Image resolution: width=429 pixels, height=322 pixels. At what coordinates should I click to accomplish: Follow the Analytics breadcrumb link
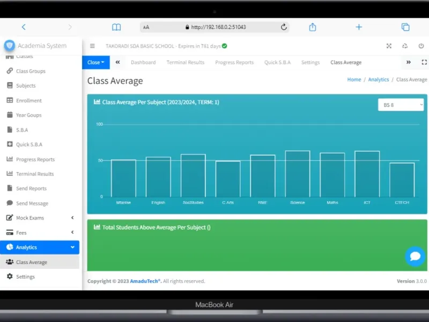point(379,79)
